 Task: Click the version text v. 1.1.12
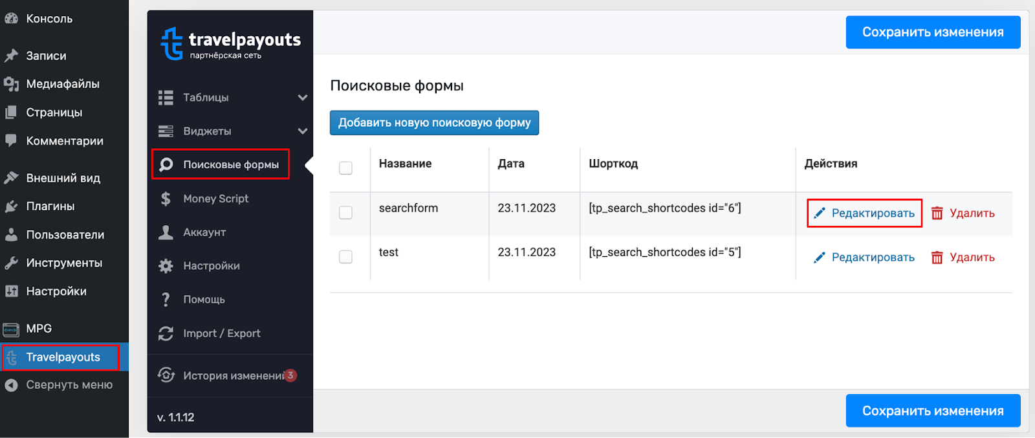click(x=176, y=417)
